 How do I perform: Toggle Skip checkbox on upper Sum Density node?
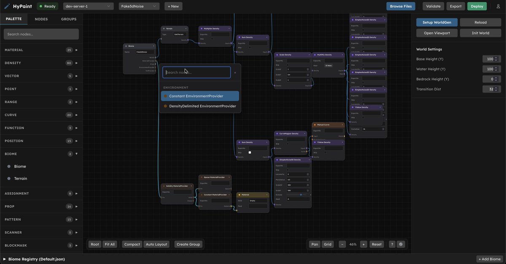(x=250, y=47)
